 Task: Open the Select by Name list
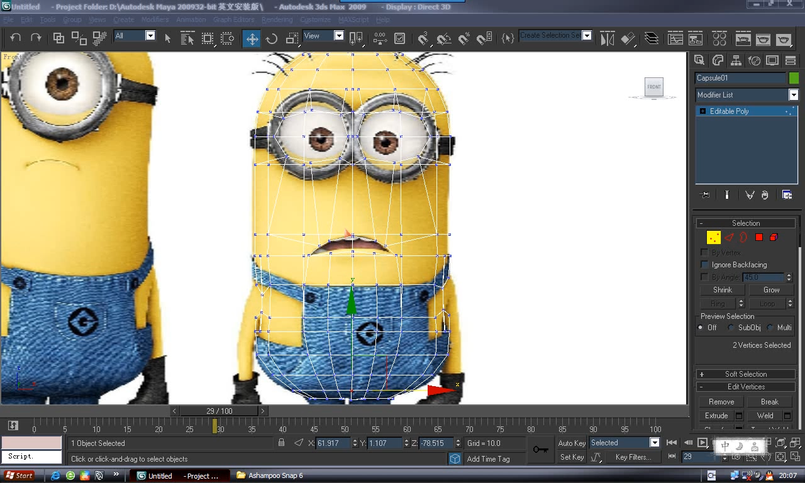[187, 38]
